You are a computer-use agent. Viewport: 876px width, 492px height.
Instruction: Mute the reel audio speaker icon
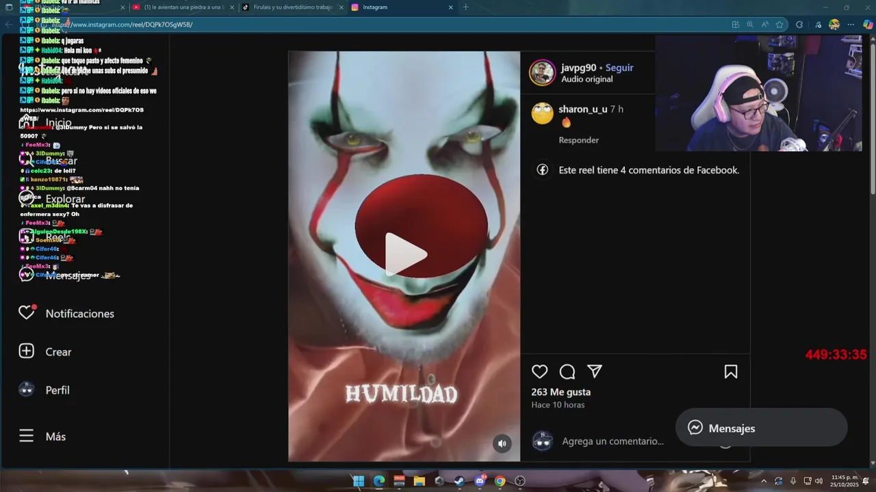(x=502, y=443)
